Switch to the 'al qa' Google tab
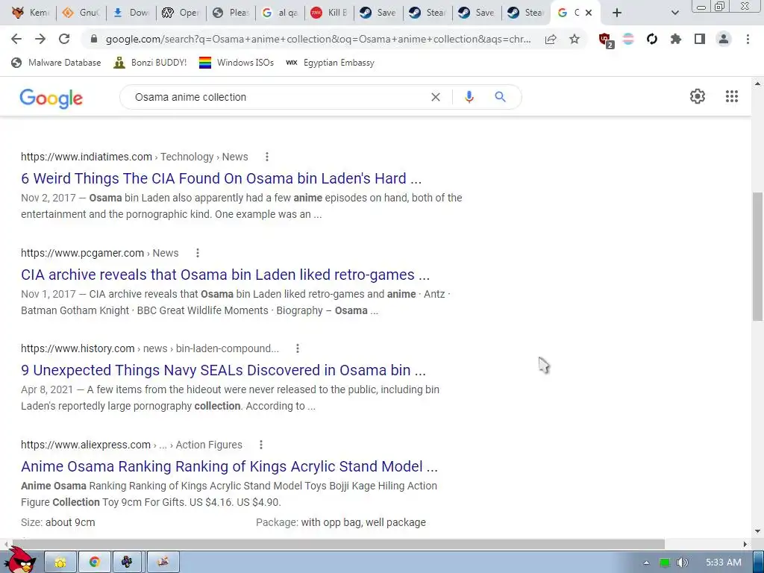The height and width of the screenshot is (573, 764). pyautogui.click(x=281, y=13)
